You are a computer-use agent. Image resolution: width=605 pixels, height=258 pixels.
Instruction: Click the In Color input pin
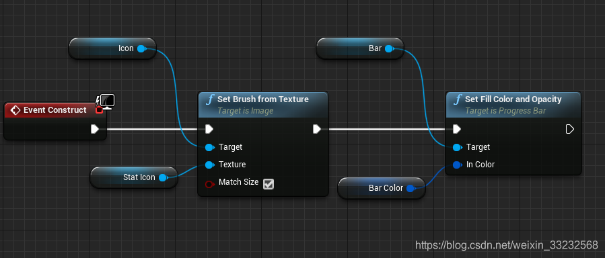point(457,165)
